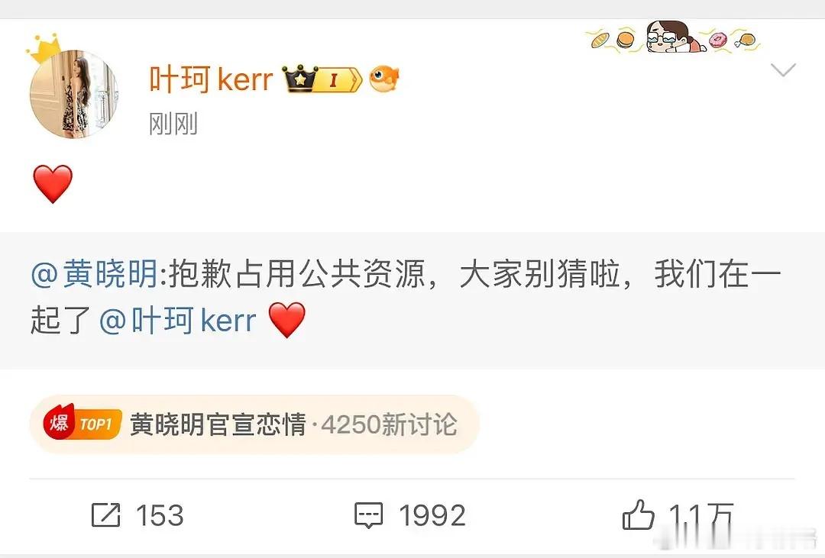The width and height of the screenshot is (825, 558).
Task: Click the 爆 TOP1 hot badge
Action: click(83, 423)
